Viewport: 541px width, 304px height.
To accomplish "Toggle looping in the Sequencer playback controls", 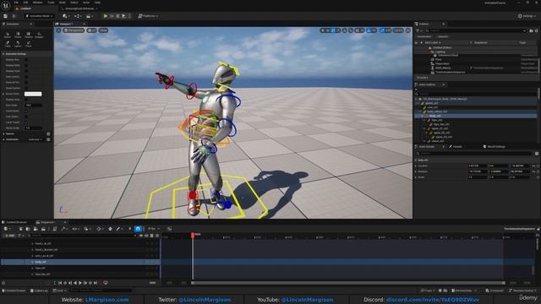I will coord(106,283).
